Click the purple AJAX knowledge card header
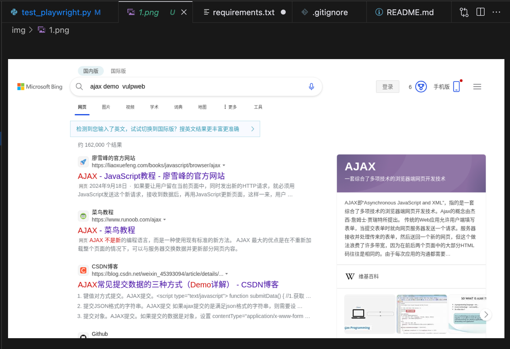Viewport: 510px width, 349px height. pos(411,173)
